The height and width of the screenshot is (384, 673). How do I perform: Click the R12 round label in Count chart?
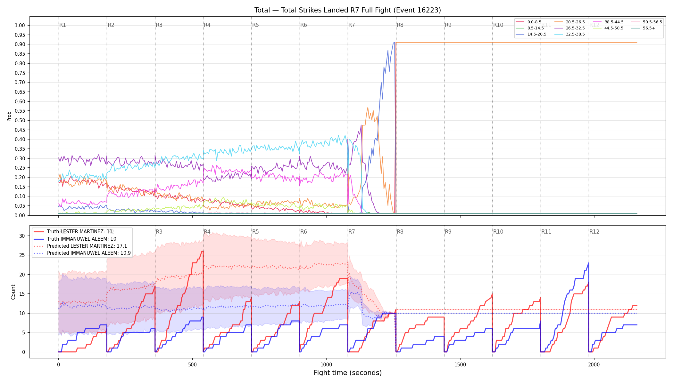594,232
